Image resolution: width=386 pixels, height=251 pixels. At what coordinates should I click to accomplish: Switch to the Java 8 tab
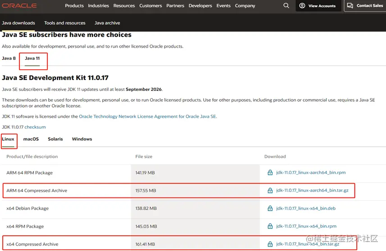tap(9, 58)
